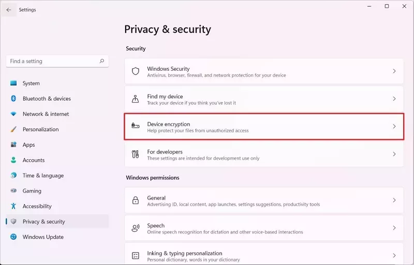This screenshot has height=265, width=414.
Task: Click the For developers tools icon
Action: tap(136, 154)
